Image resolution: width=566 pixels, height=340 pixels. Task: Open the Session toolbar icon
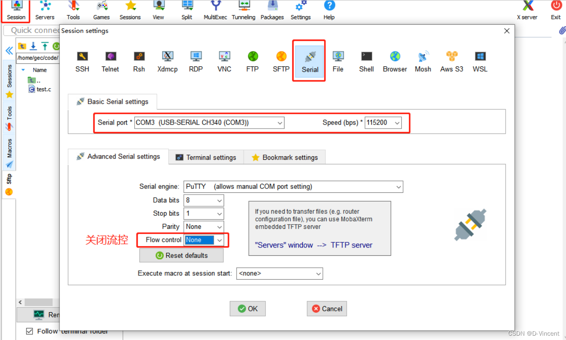[x=16, y=11]
